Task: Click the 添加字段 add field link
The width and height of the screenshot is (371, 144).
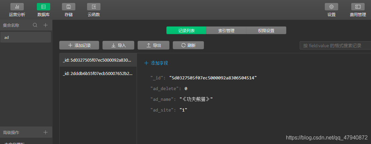Action: tap(156, 63)
